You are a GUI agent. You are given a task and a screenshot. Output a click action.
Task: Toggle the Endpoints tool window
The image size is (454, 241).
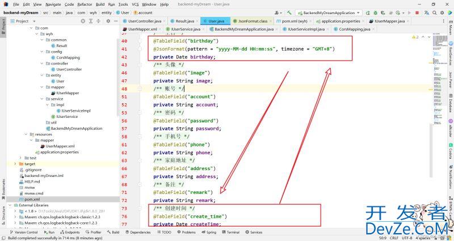pos(70,232)
